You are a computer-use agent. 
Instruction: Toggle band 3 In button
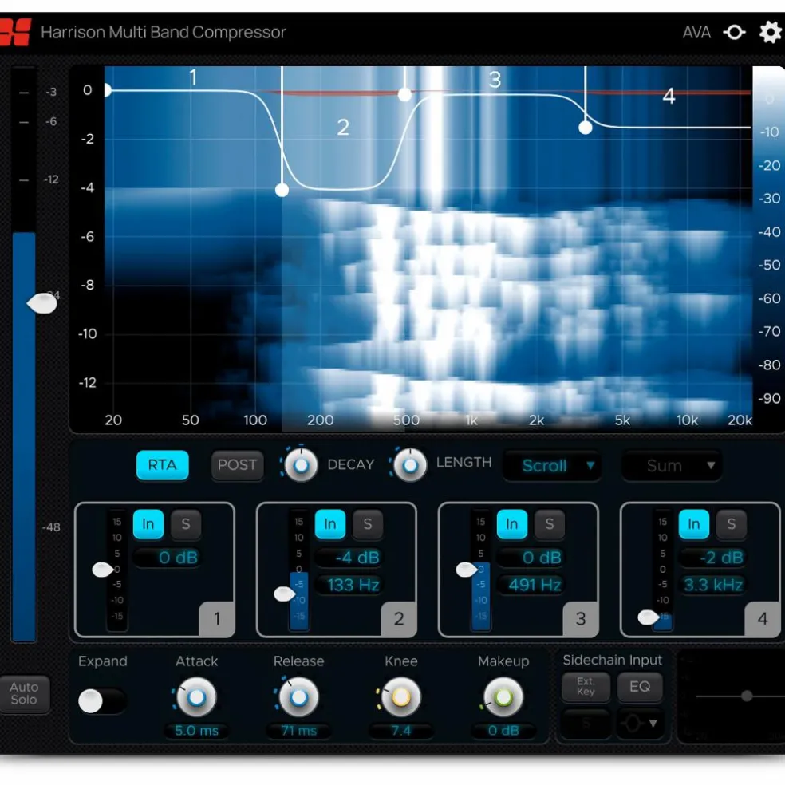511,524
